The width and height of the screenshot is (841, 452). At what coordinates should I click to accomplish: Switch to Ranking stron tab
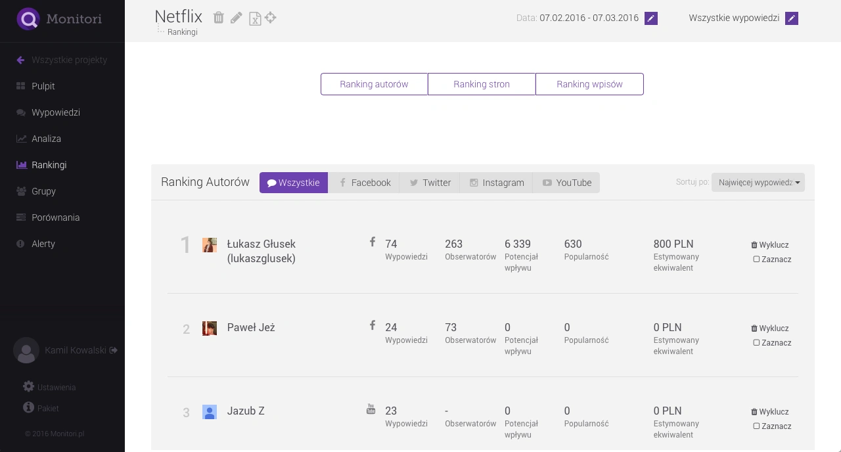point(482,84)
